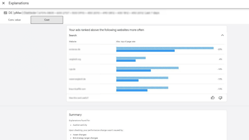Image resolution: width=249 pixels, height=140 pixels.
Task: Select the -13% change value
Action: coord(220,89)
